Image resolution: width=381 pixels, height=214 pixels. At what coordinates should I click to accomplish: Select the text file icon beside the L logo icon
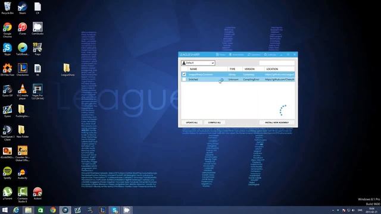click(x=38, y=70)
